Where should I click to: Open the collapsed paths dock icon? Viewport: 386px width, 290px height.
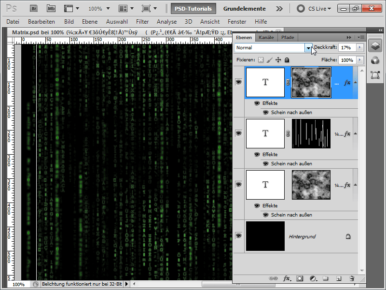click(375, 75)
